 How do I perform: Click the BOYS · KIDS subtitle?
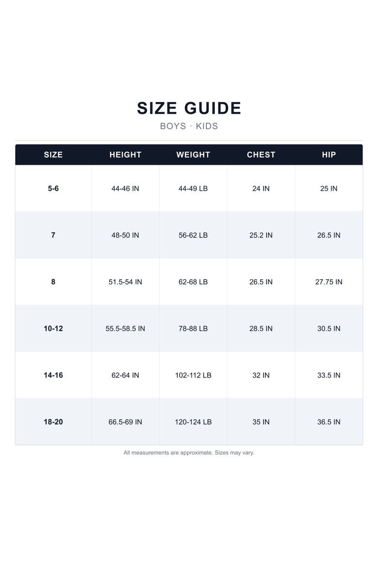(x=189, y=126)
